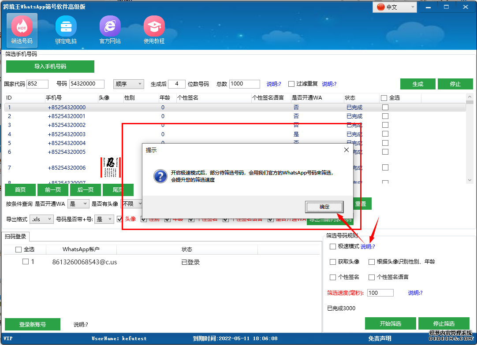Click the avatar thumbnail in row 7

110,167
